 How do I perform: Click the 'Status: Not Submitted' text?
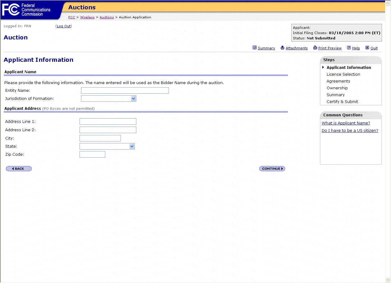click(314, 38)
